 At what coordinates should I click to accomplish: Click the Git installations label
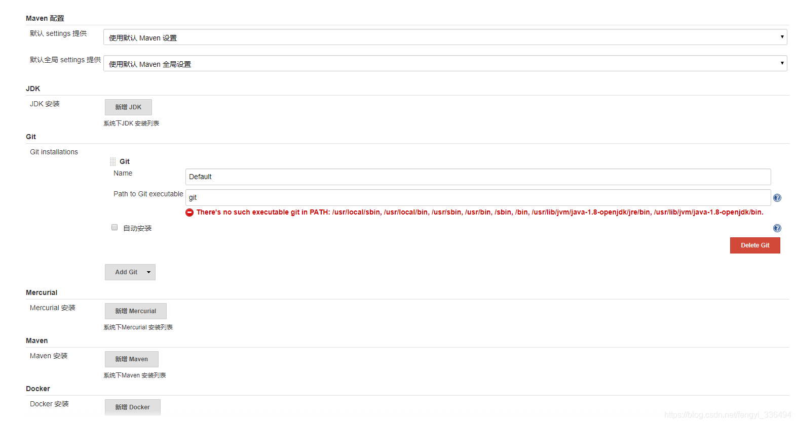point(54,152)
